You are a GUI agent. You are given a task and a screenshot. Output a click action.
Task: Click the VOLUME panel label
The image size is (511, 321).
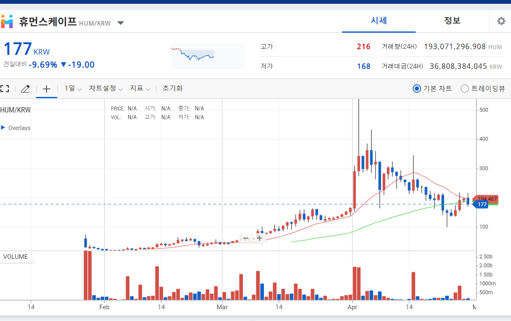[16, 257]
